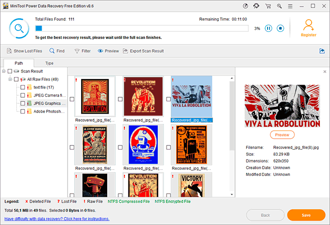Click the highlighted Recovered_jpg_file label
The width and height of the screenshot is (330, 225).
tap(191, 120)
